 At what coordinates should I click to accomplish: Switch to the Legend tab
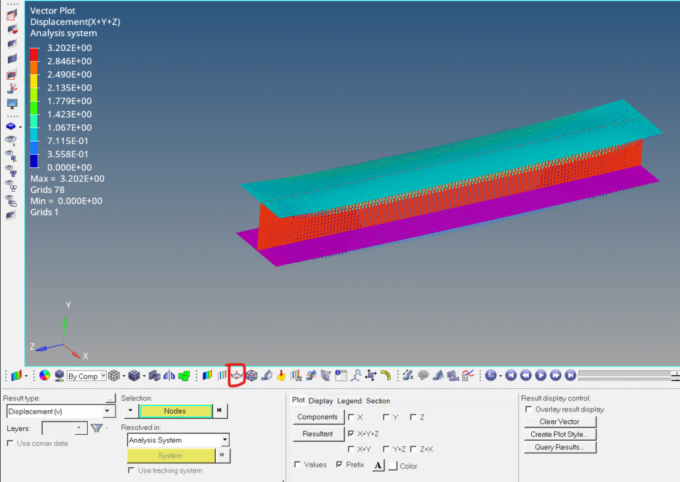point(349,401)
